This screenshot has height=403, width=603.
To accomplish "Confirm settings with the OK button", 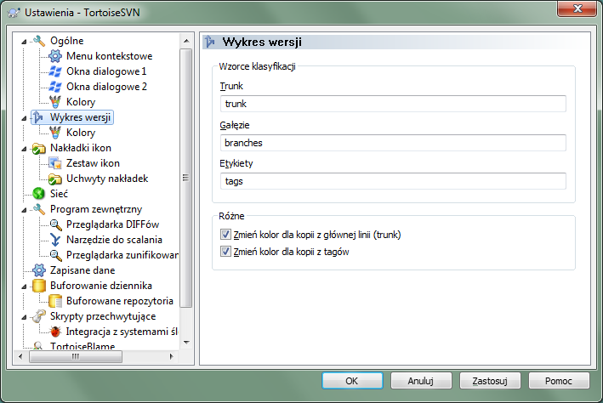I will click(x=352, y=381).
